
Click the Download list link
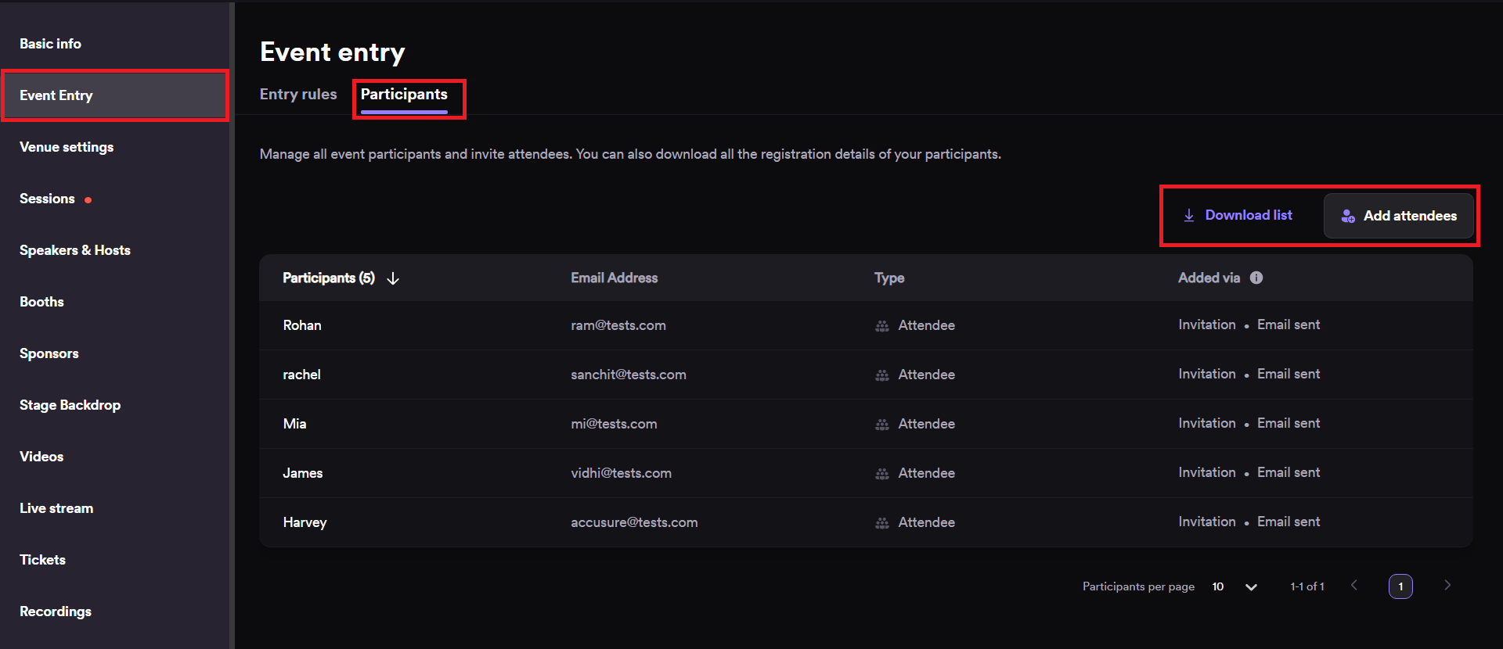[1238, 215]
